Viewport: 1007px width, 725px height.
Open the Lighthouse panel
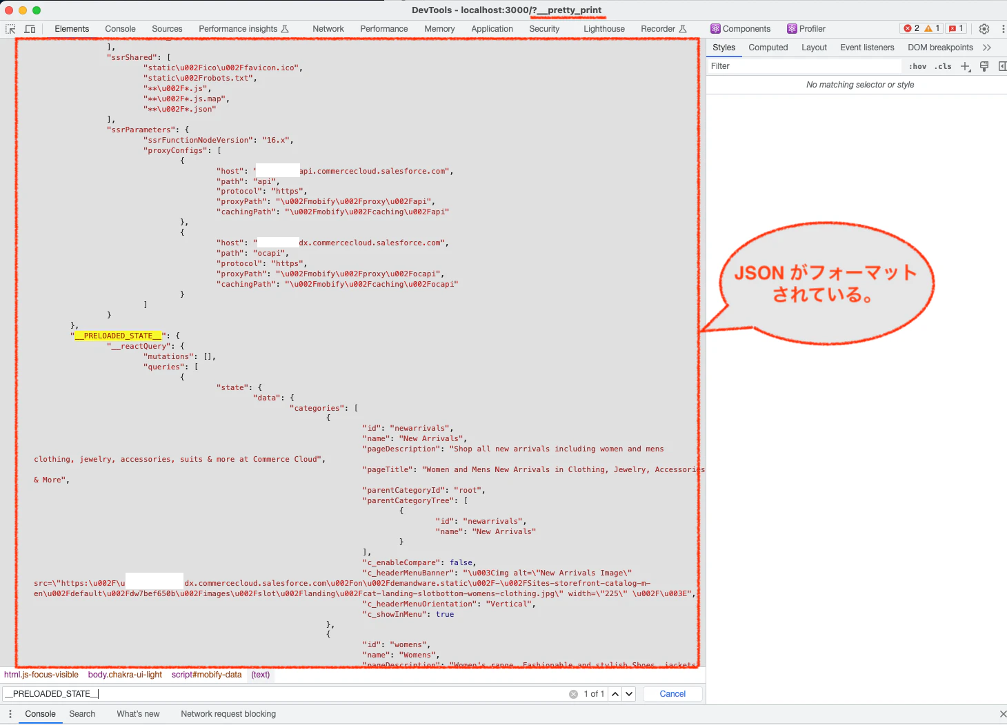click(604, 29)
